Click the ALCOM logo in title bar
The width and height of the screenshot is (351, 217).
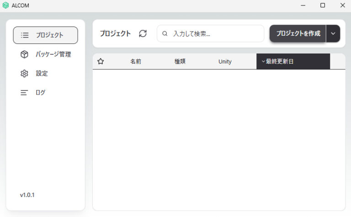pos(5,5)
